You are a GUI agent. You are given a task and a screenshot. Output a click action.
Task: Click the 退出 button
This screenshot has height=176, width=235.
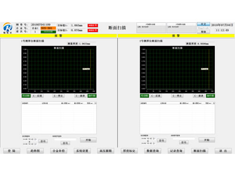[x=223, y=151]
